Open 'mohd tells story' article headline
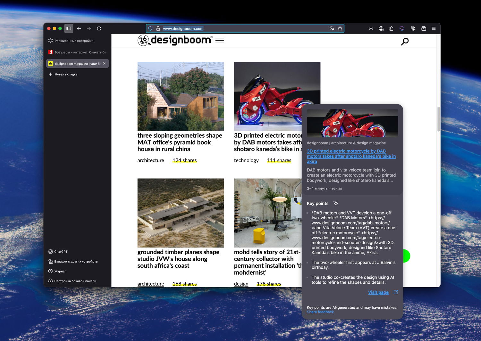 268,262
